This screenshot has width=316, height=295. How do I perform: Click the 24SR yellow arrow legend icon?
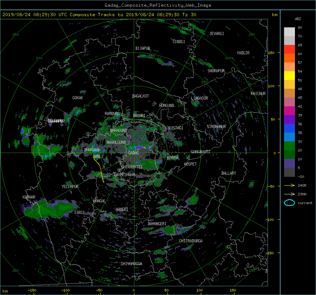pyautogui.click(x=289, y=186)
